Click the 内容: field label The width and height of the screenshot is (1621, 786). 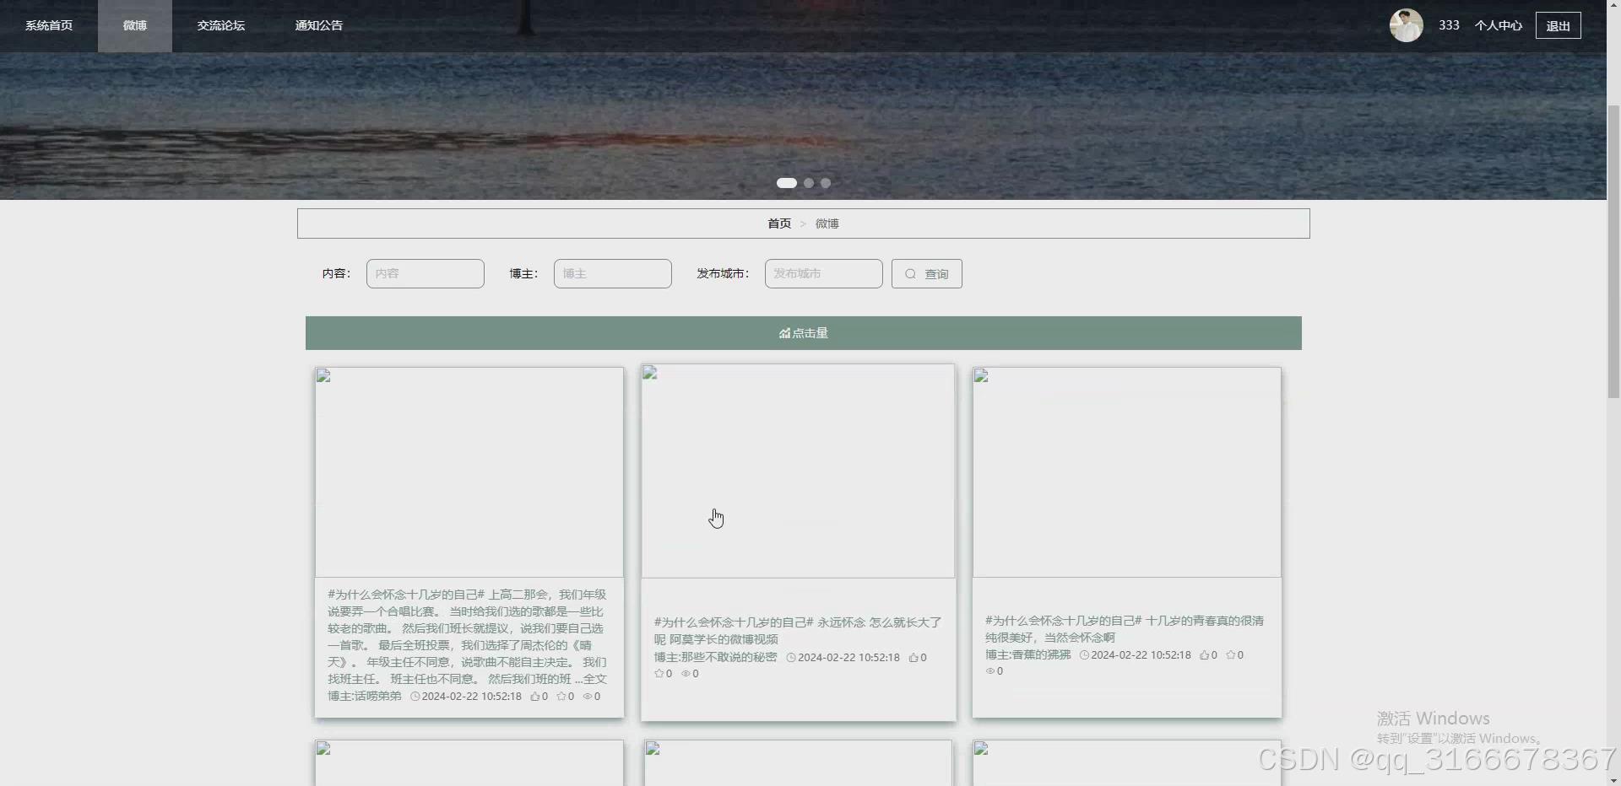pyautogui.click(x=336, y=274)
